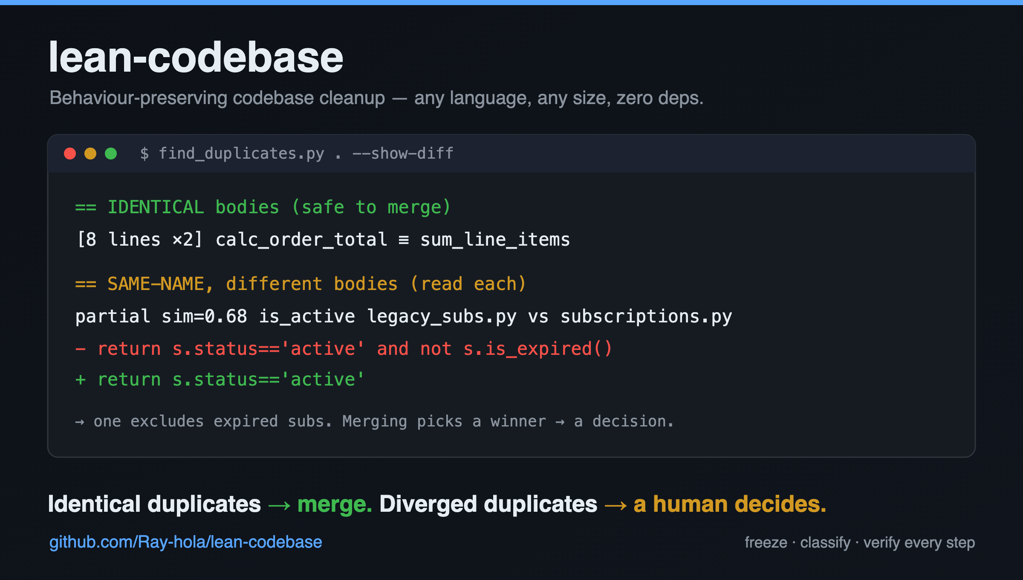Click the red close dot in terminal header
Image resolution: width=1023 pixels, height=580 pixels.
(x=70, y=154)
